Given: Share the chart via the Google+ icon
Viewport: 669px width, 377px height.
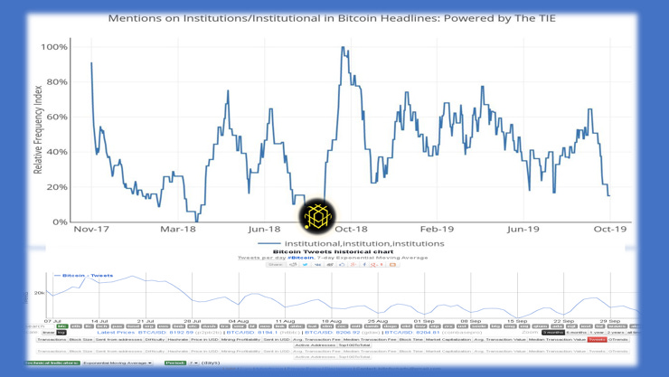Looking at the screenshot, I should pyautogui.click(x=353, y=264).
